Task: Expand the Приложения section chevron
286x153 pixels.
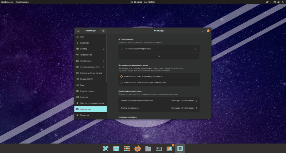Action: point(104,61)
